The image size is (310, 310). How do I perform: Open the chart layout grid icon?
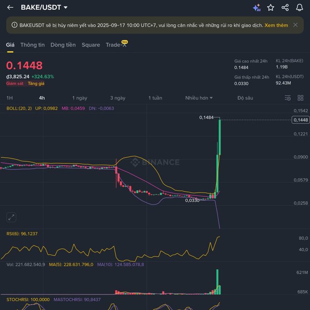pos(300,98)
